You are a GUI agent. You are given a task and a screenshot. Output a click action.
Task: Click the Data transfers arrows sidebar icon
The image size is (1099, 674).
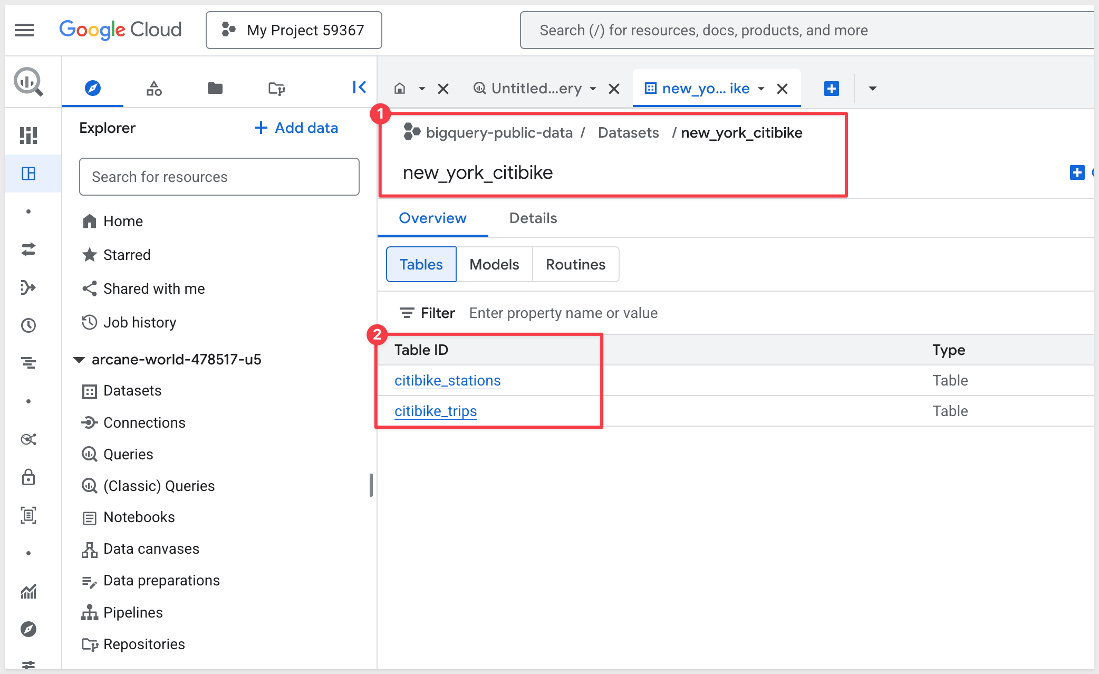28,249
